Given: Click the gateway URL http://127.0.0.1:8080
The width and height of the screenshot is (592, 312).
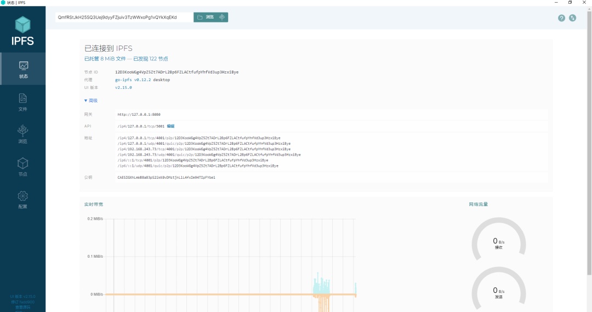Looking at the screenshot, I should 139,115.
